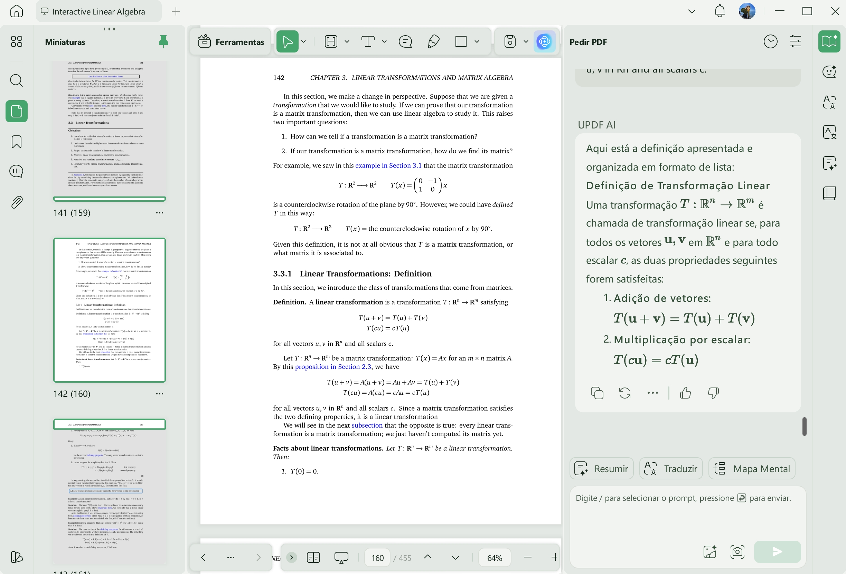The width and height of the screenshot is (846, 574).
Task: Select the text box tool
Action: (x=368, y=41)
